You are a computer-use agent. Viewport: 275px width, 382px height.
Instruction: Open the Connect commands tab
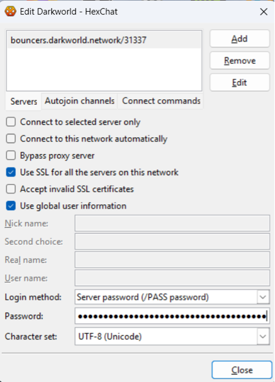(x=161, y=101)
